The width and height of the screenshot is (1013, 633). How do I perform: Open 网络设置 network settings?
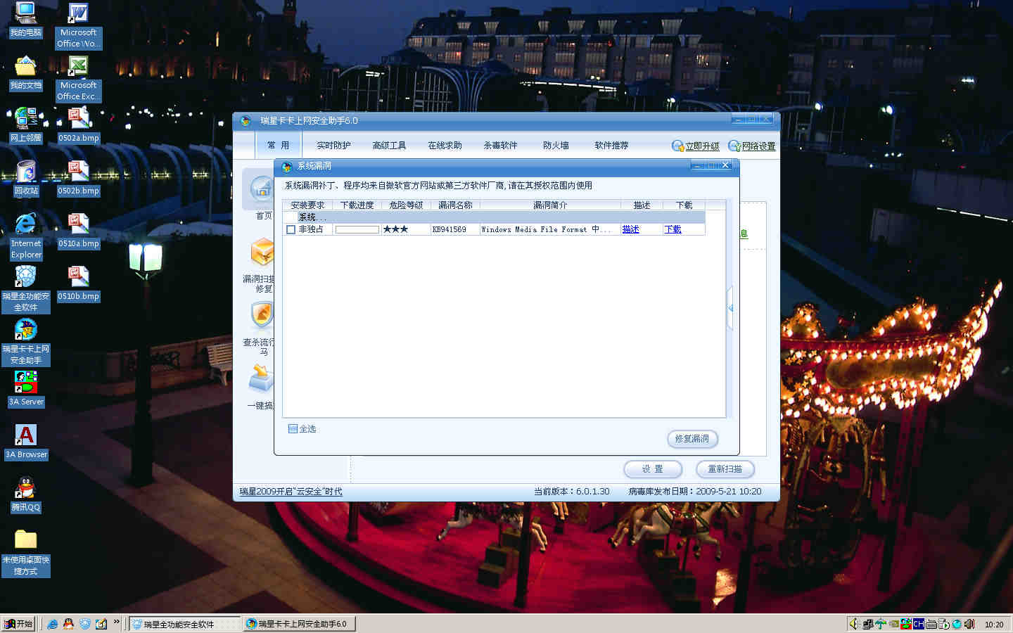(x=752, y=146)
